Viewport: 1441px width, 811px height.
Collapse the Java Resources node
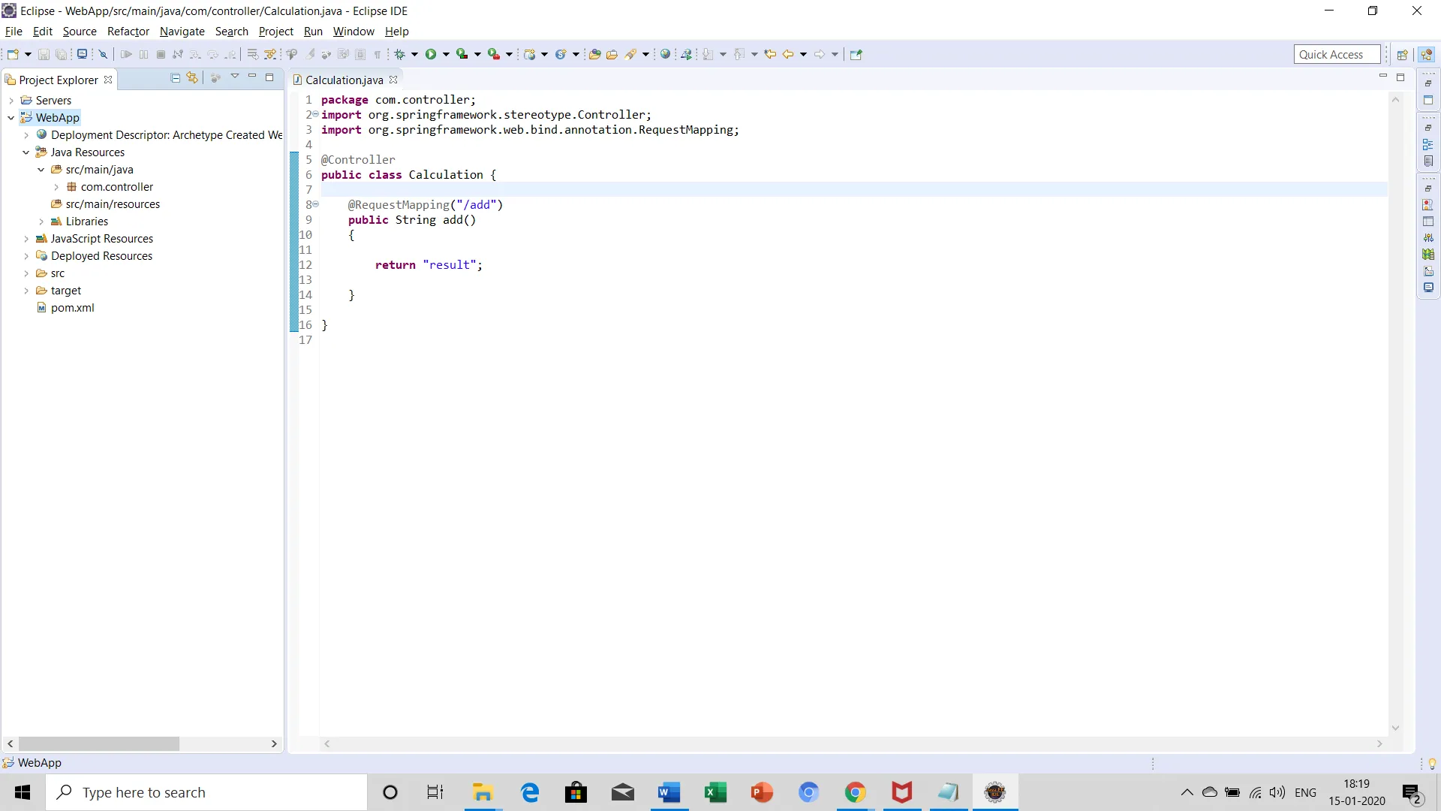[26, 152]
